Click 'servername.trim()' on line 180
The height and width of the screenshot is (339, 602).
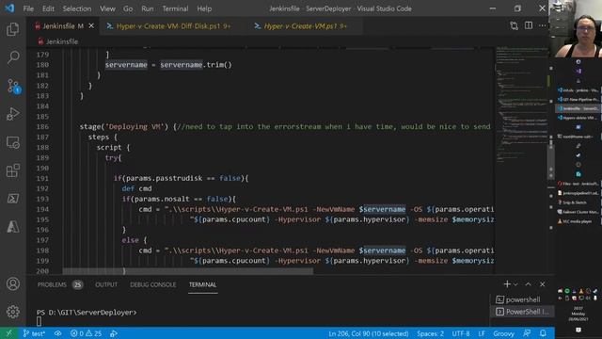point(196,65)
